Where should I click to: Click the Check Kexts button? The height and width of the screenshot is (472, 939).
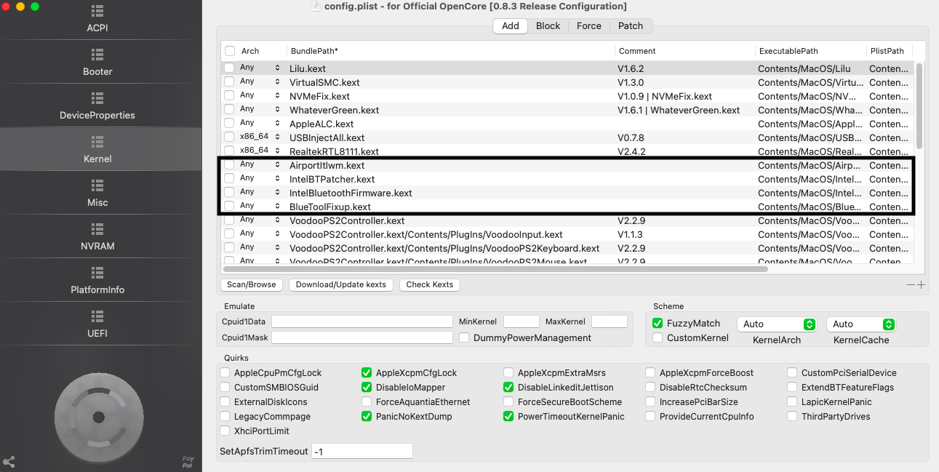[x=429, y=284]
